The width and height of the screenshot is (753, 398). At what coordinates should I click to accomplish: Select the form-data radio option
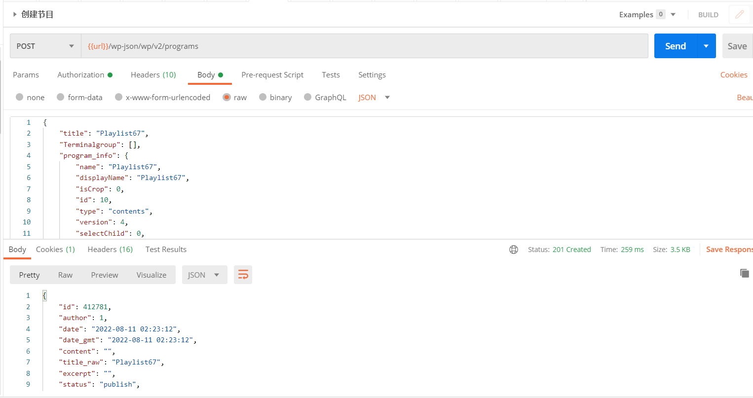pos(61,97)
